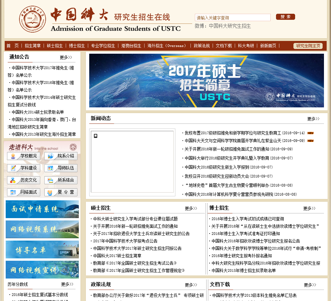Image resolution: width=331 pixels, height=301 pixels.
Task: Open 面试申请系统 banner
Action: pyautogui.click(x=42, y=209)
